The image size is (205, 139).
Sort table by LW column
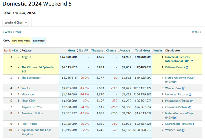[17, 51]
